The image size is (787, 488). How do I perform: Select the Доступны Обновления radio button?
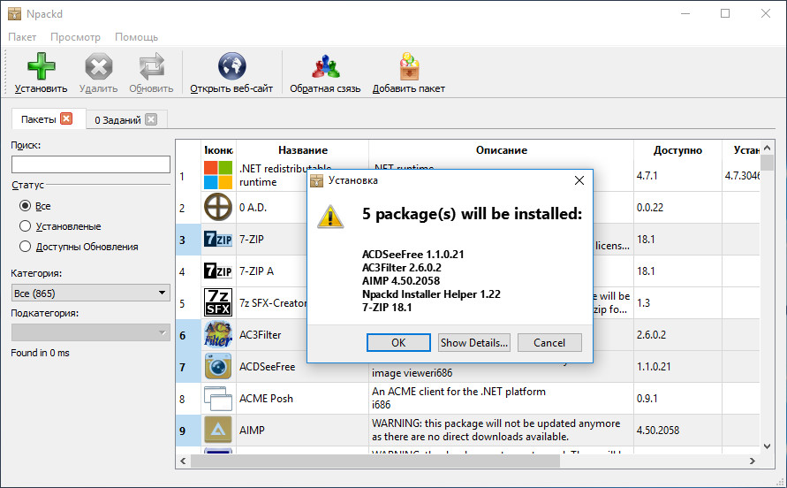pos(25,247)
